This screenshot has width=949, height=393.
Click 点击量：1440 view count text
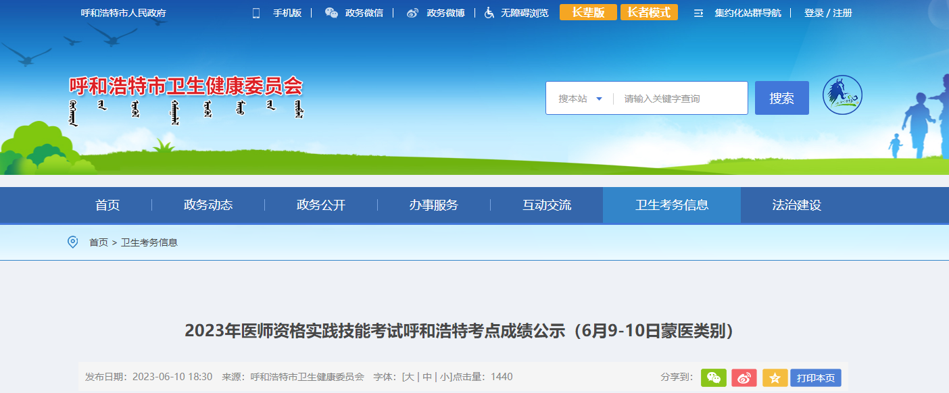[483, 377]
